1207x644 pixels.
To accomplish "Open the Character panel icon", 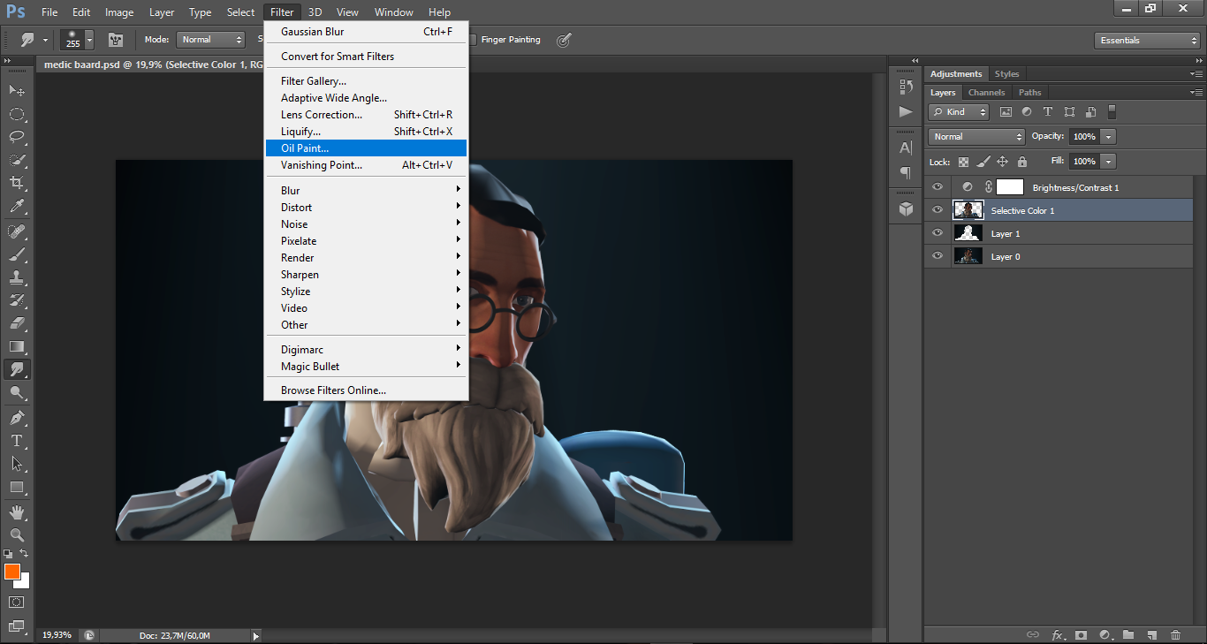I will pyautogui.click(x=906, y=148).
